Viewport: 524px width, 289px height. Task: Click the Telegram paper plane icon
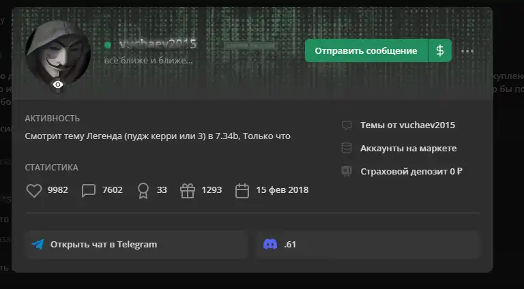pos(38,244)
